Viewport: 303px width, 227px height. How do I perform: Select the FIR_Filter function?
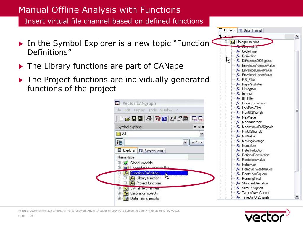(249, 80)
